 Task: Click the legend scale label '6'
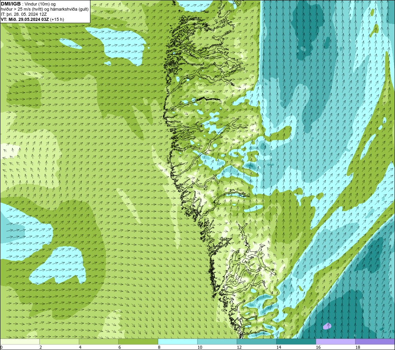[120, 347]
